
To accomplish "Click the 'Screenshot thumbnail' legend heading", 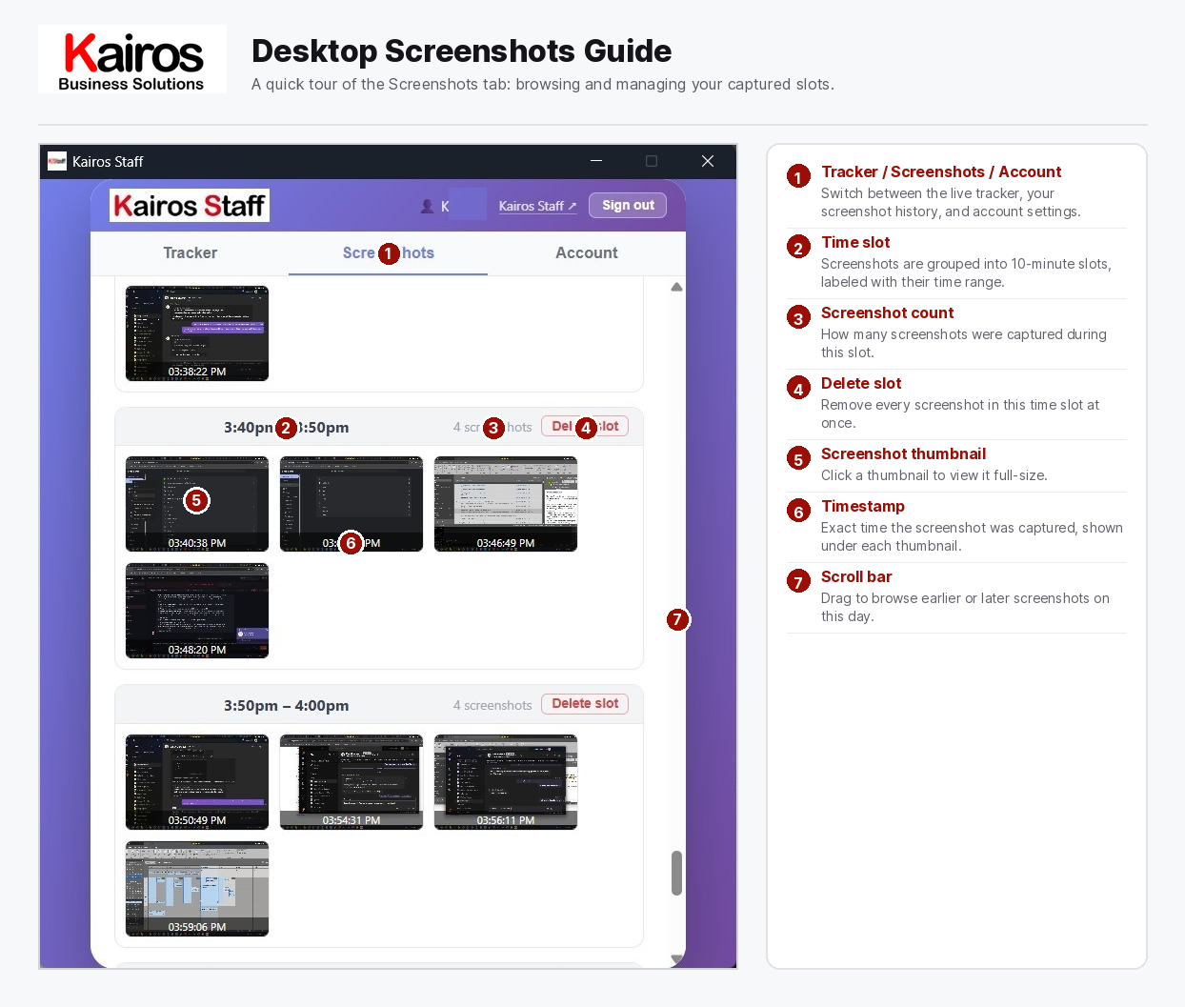I will (903, 453).
